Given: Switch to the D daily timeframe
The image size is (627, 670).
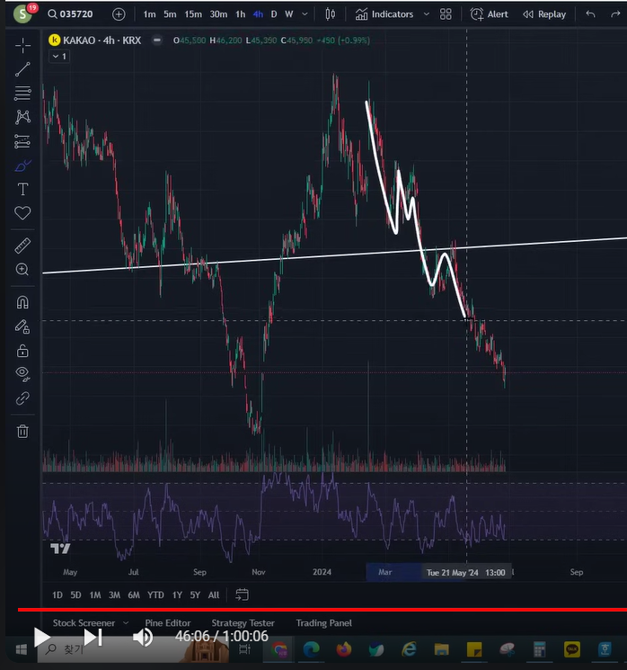Looking at the screenshot, I should click(x=274, y=14).
